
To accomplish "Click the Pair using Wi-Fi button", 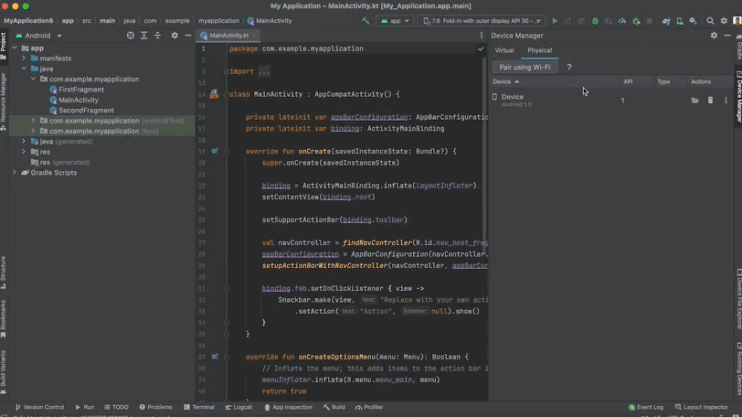I will click(525, 67).
